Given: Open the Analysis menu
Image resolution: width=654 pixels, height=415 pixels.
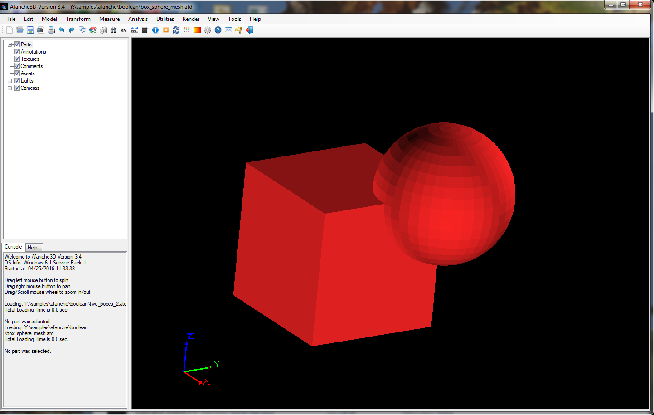Looking at the screenshot, I should 138,19.
